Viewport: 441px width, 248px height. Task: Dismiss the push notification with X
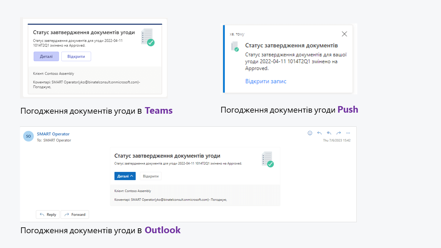tap(344, 34)
